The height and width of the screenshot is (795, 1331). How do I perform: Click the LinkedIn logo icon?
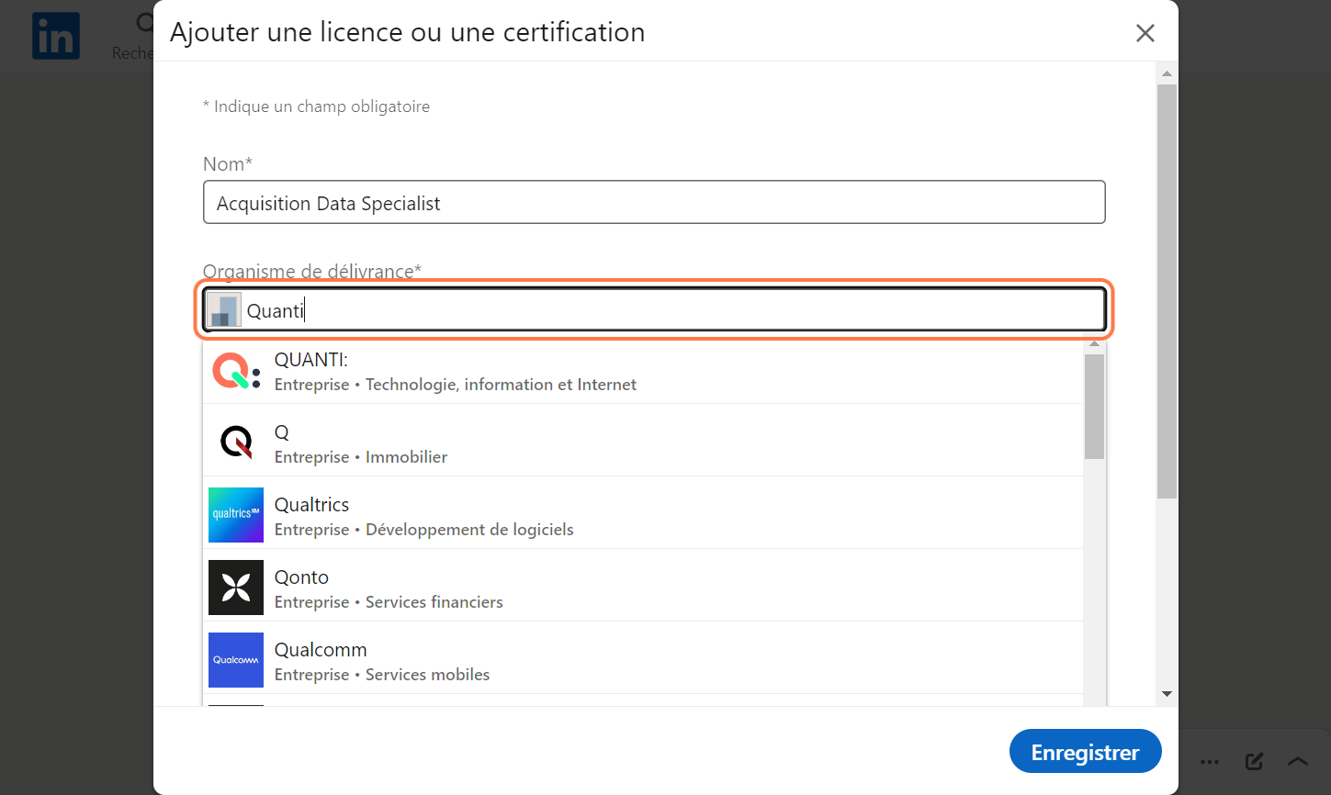tap(56, 37)
